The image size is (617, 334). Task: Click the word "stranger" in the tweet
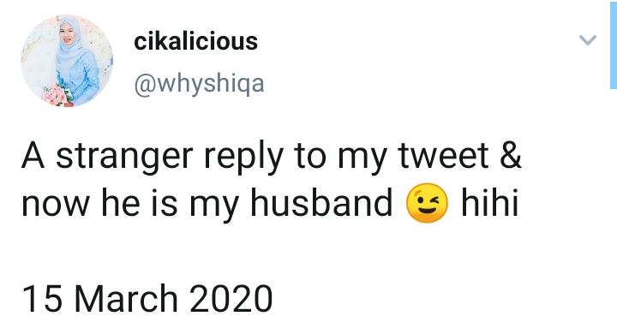tap(125, 157)
